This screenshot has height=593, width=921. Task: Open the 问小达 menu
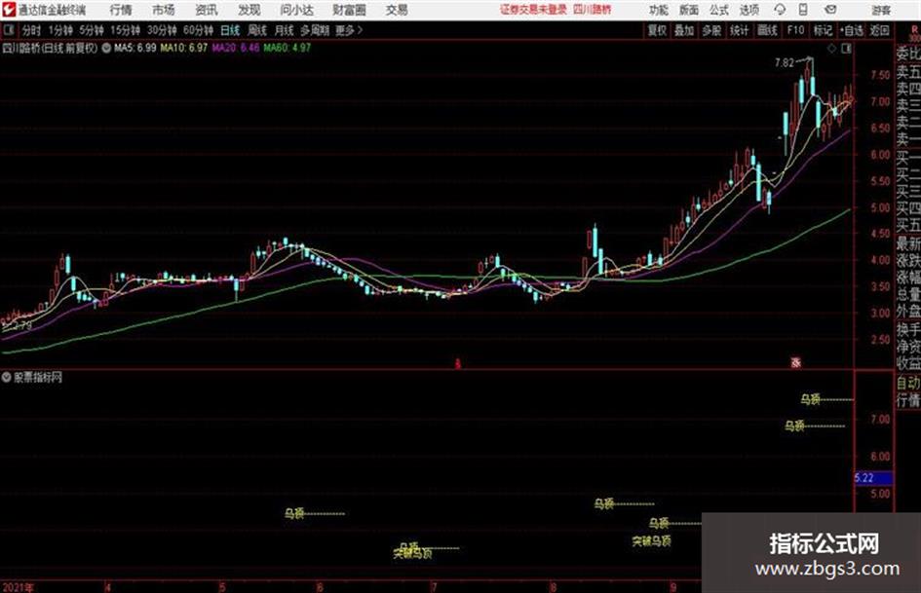pos(296,10)
